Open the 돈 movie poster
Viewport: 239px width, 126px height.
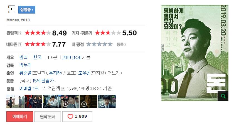point(195,53)
